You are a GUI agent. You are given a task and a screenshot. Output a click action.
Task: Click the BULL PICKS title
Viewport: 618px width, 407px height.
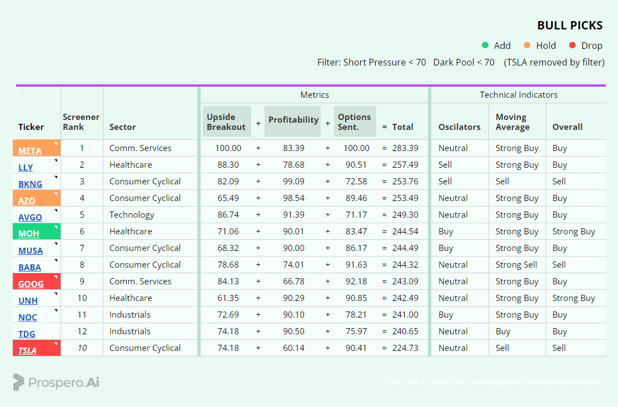[570, 26]
